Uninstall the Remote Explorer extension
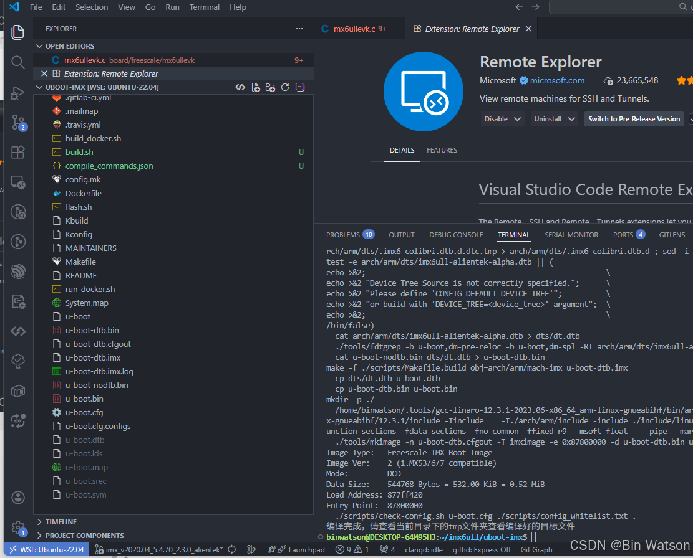 coord(548,119)
